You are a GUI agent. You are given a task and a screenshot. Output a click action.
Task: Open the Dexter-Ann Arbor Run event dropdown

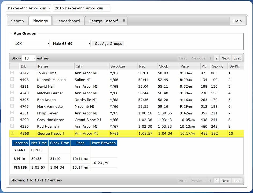[28, 8]
